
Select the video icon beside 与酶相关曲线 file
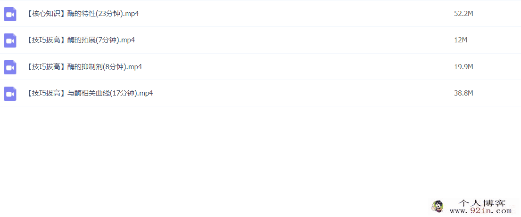[10, 94]
